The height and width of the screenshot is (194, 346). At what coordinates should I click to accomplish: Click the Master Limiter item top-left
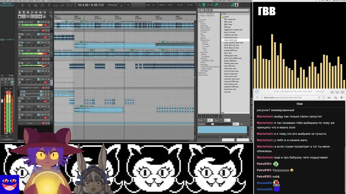(x=7, y=3)
